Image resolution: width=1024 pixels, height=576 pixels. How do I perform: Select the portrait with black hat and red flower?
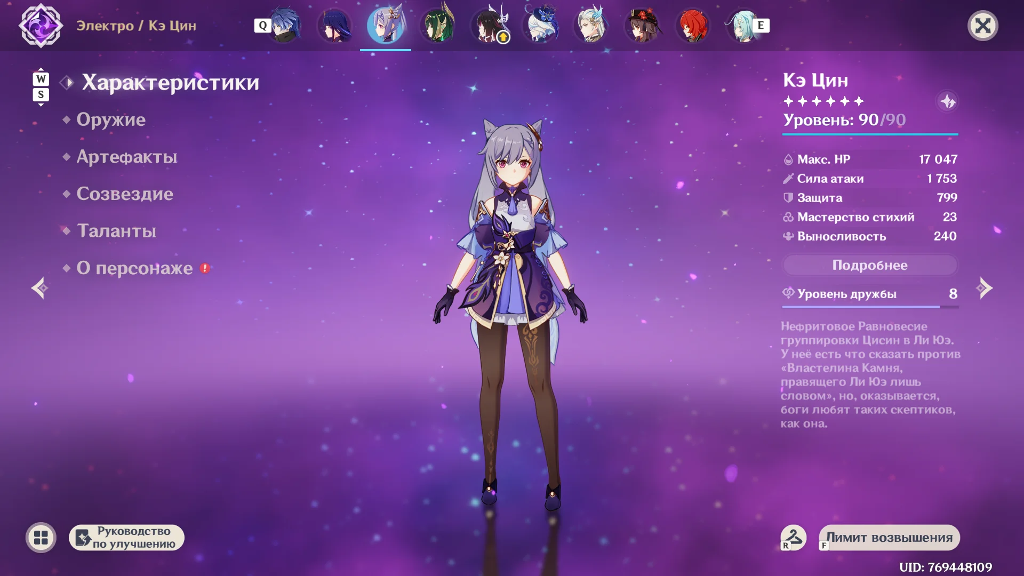[x=643, y=26]
